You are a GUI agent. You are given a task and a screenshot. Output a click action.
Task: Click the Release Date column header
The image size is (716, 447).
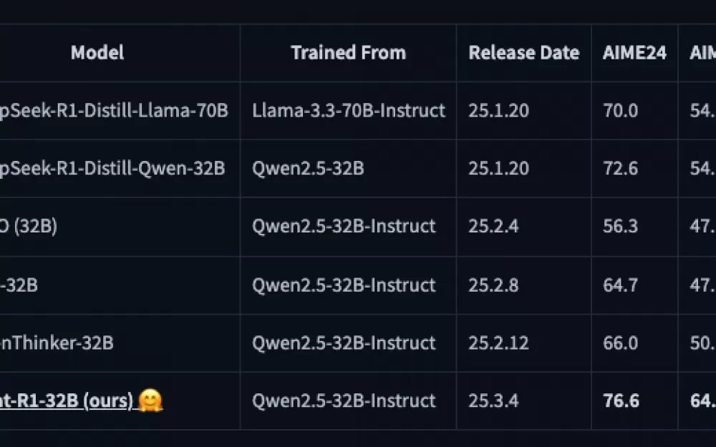point(524,52)
